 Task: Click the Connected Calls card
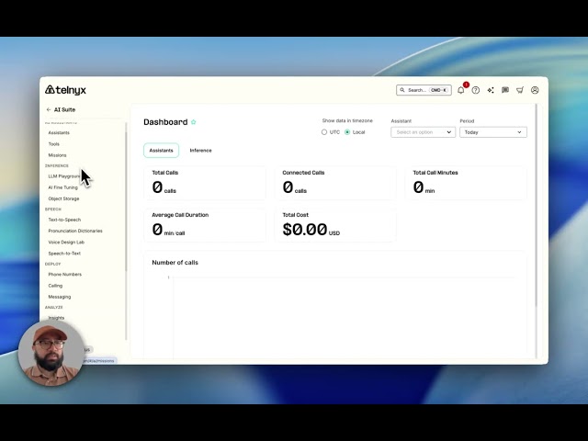coord(335,183)
